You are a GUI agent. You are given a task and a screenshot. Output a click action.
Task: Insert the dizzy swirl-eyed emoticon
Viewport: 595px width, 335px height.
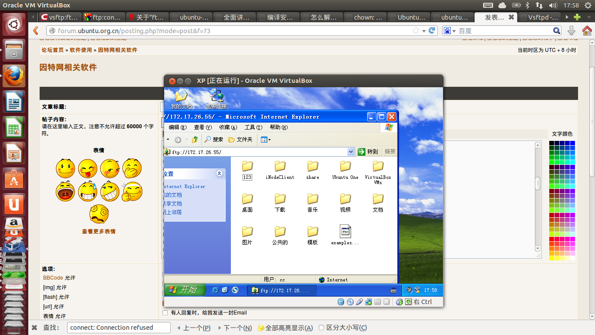pyautogui.click(x=99, y=214)
